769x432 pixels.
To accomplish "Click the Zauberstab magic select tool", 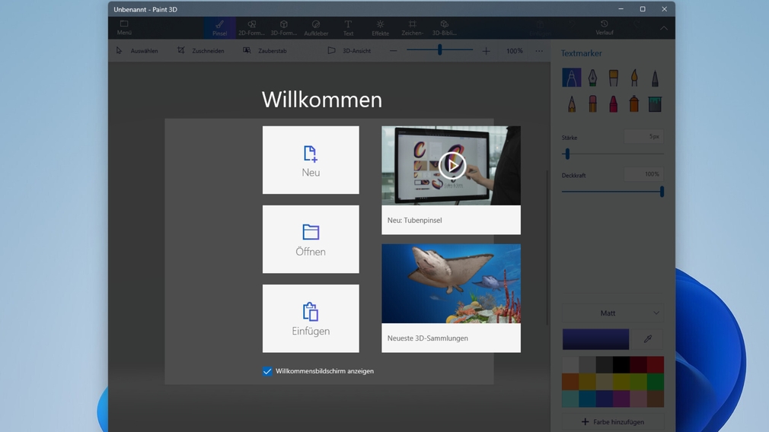I will click(x=265, y=50).
